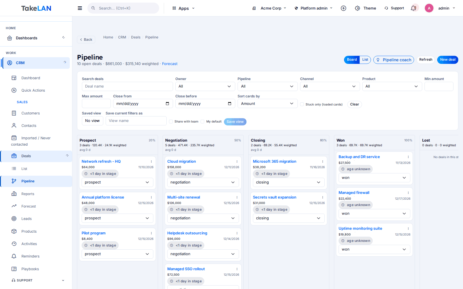Screen dimensions: 463x289
Task: Check My default option
Action: click(x=203, y=122)
